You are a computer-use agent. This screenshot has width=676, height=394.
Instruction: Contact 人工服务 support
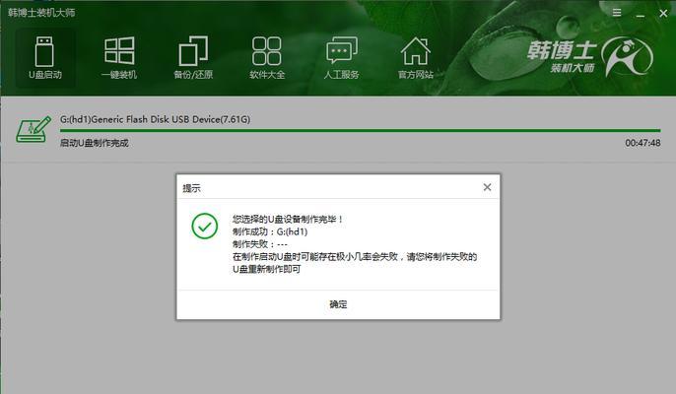click(341, 58)
